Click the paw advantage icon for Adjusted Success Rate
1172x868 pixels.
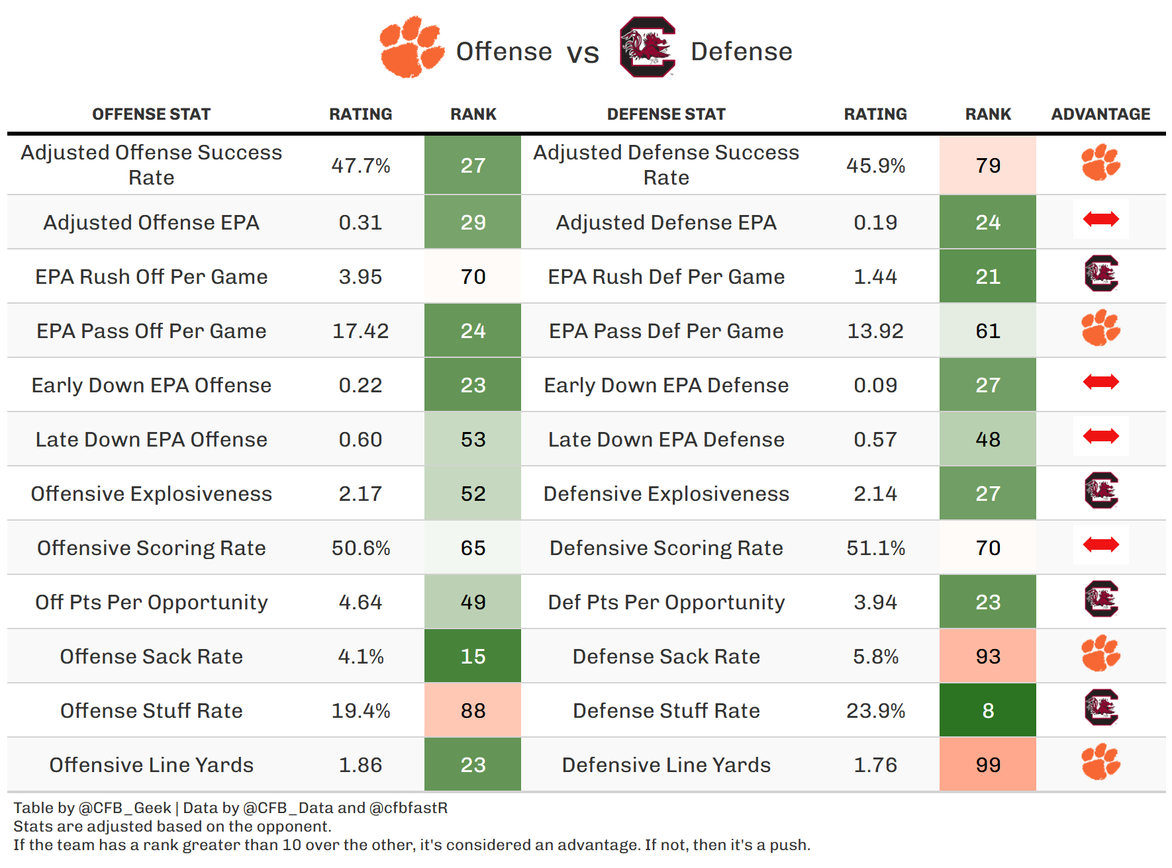[x=1100, y=163]
